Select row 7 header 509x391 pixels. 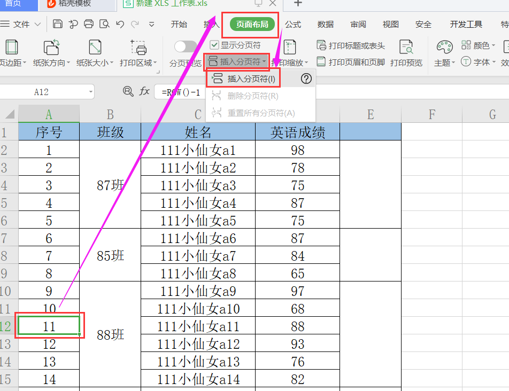tap(9, 238)
